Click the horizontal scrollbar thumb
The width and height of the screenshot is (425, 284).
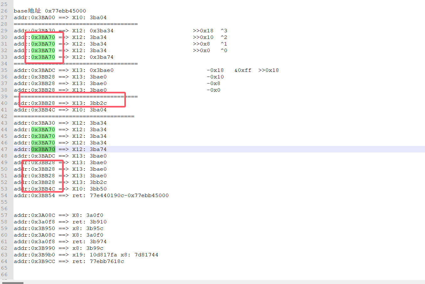13,283
